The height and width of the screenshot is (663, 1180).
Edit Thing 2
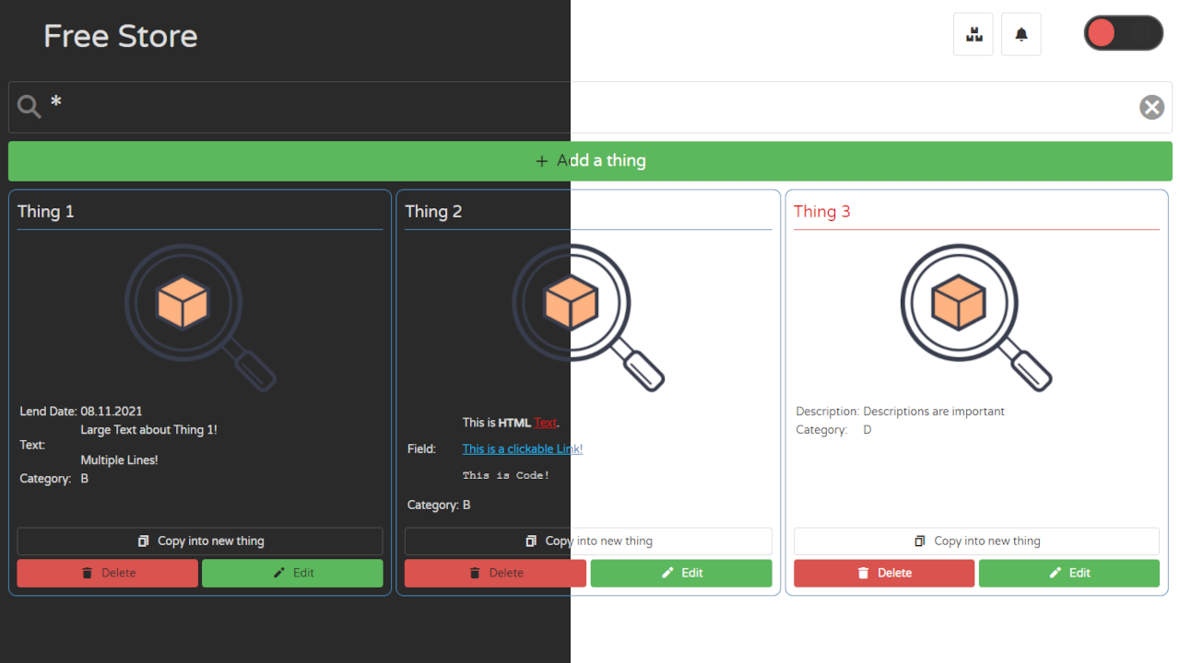point(681,573)
